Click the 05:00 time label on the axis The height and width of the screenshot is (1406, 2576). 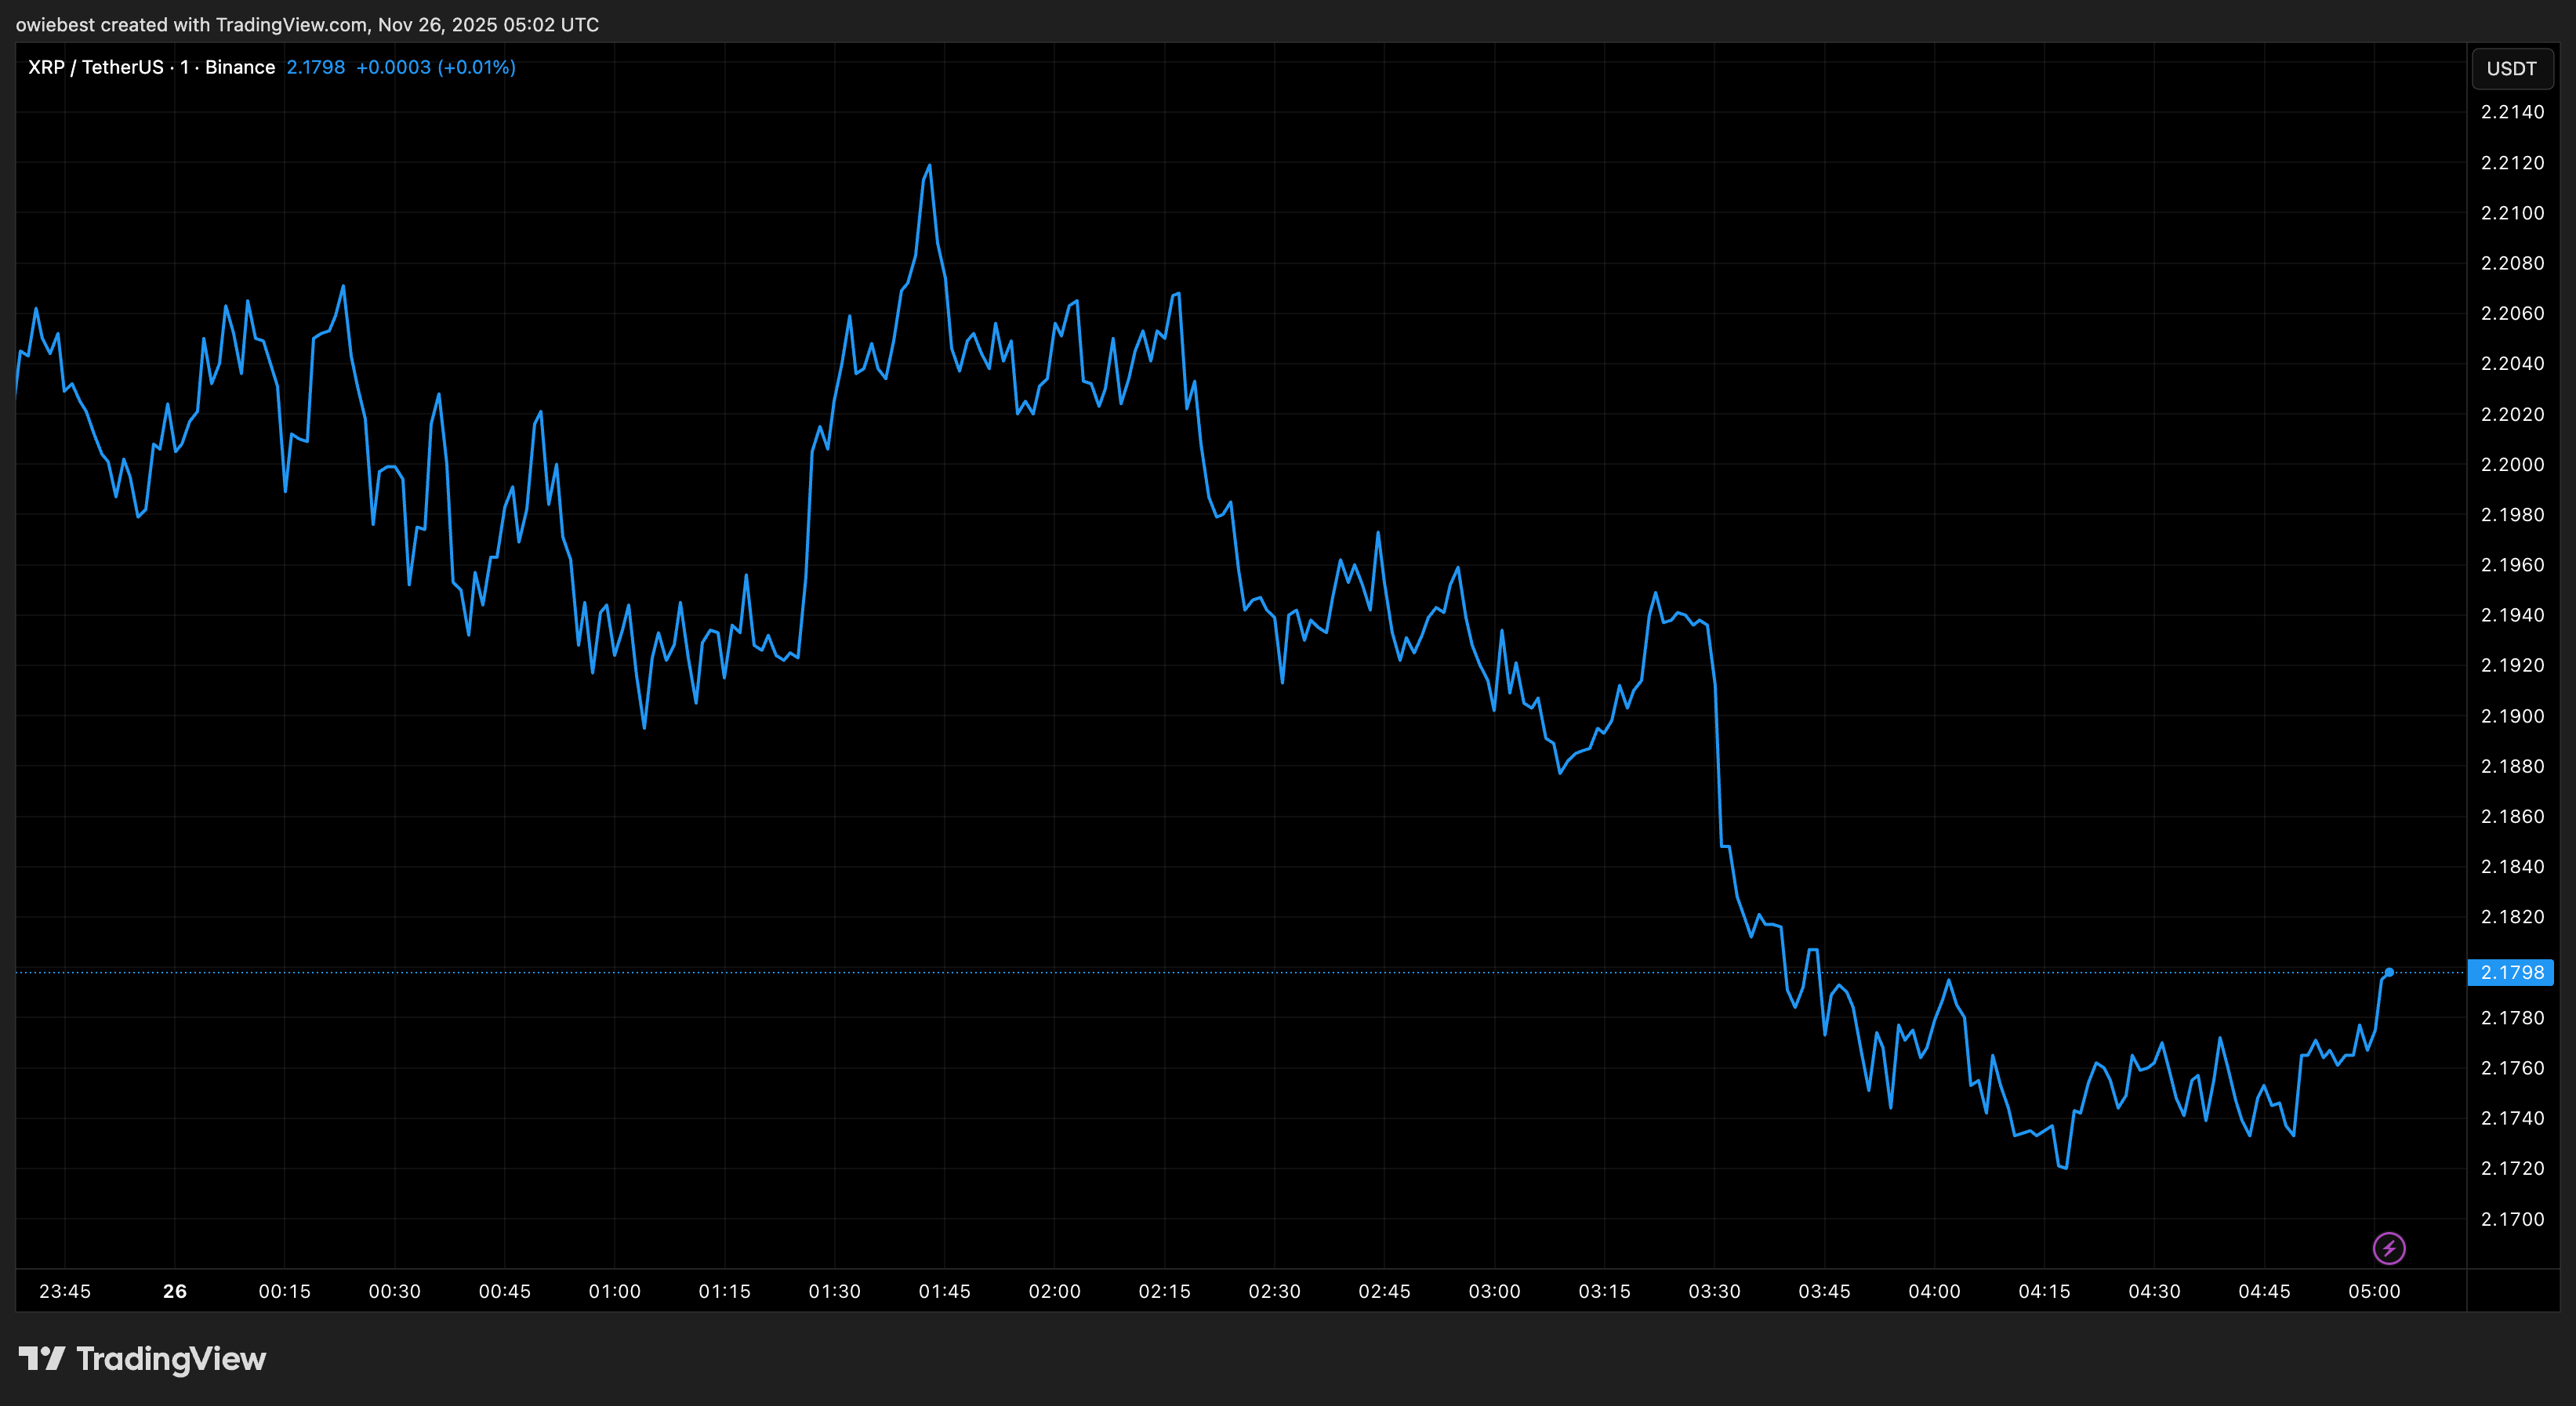tap(2377, 1291)
